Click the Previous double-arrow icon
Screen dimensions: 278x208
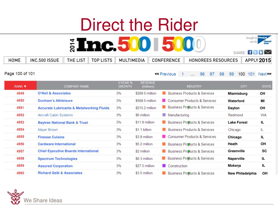(157, 74)
